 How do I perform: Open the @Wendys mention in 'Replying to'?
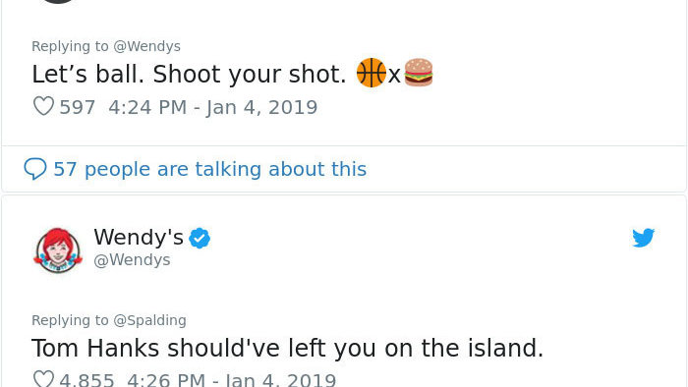pyautogui.click(x=147, y=46)
